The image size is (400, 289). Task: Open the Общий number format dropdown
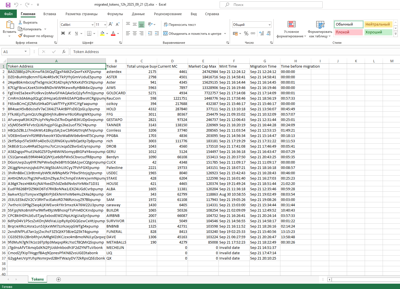(269, 25)
